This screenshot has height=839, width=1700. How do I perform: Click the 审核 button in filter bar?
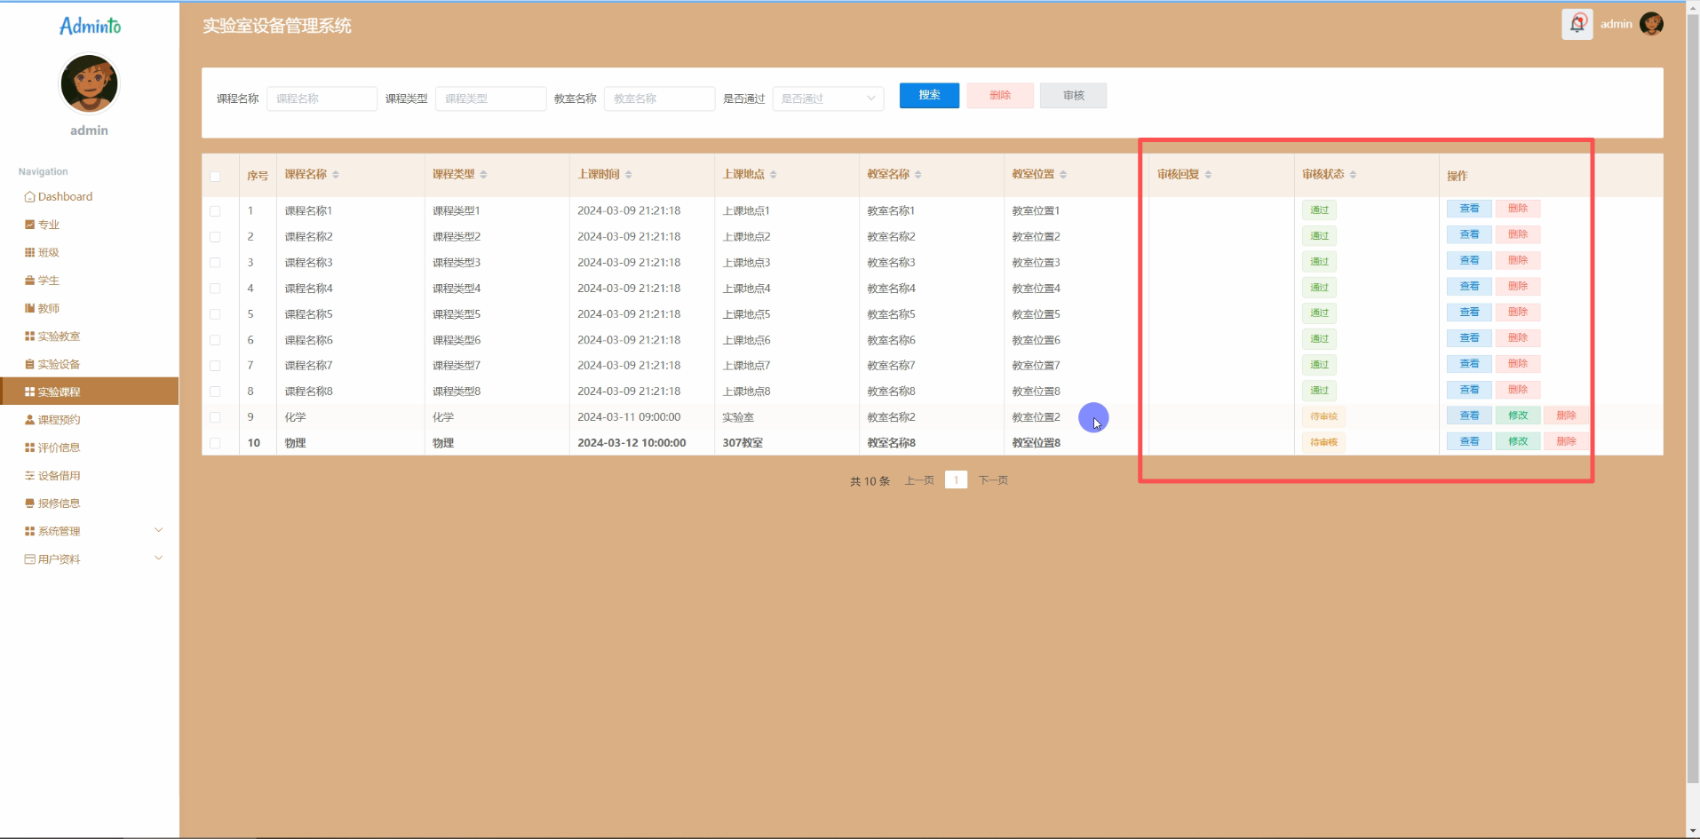(1074, 95)
